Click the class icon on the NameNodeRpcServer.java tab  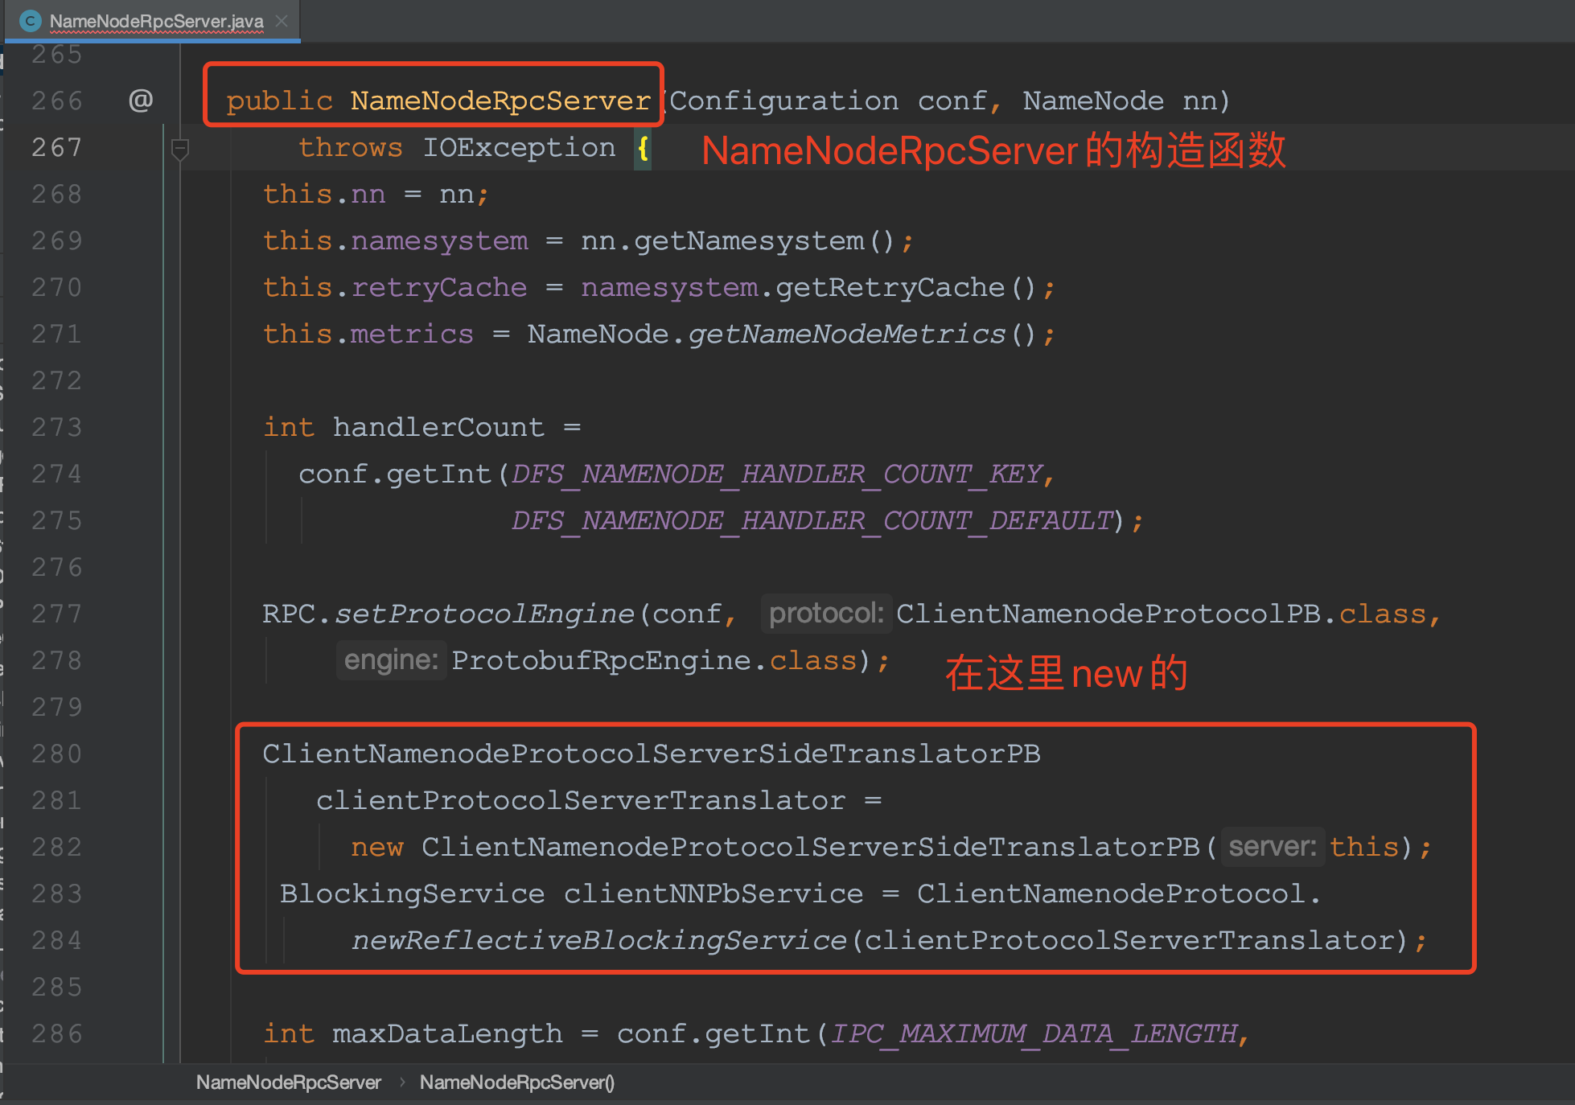[x=31, y=21]
